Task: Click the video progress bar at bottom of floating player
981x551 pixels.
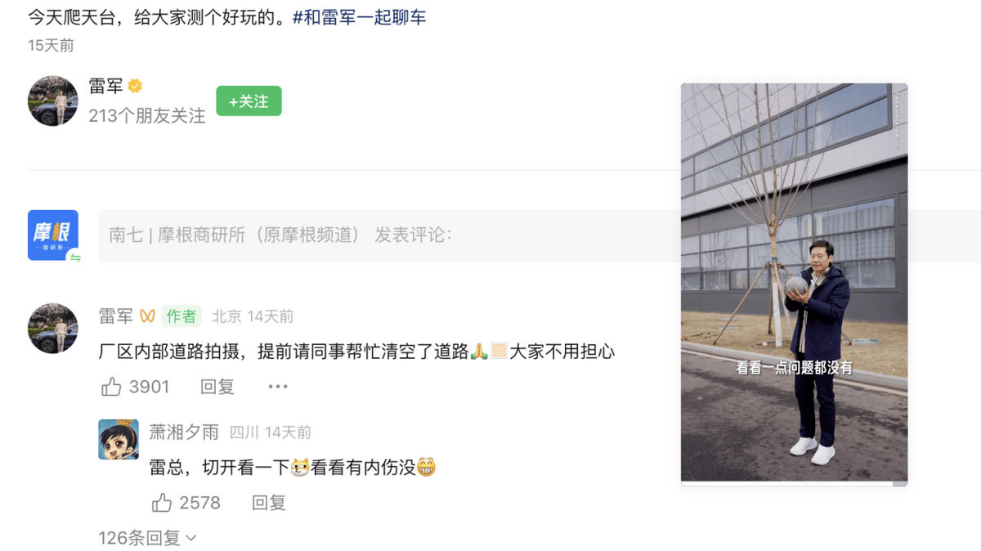Action: [794, 484]
